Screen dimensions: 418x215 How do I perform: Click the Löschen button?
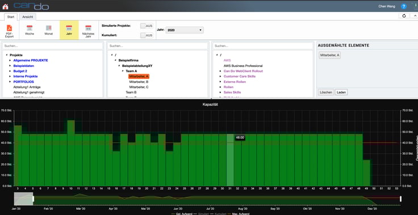(x=326, y=92)
